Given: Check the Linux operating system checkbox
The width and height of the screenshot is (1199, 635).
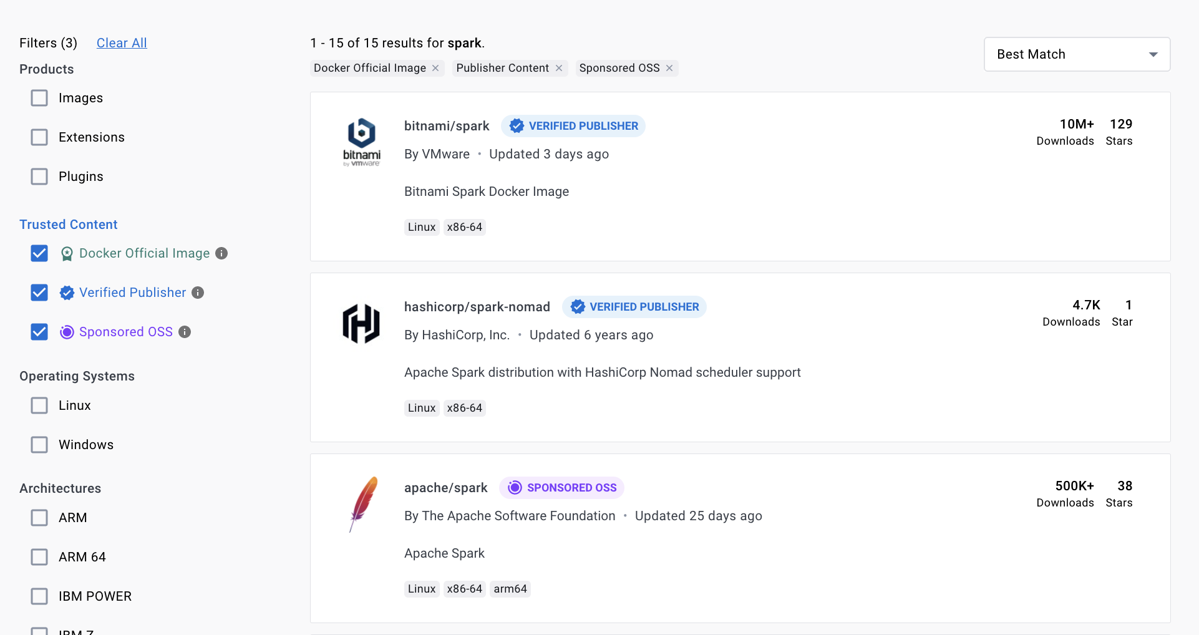Looking at the screenshot, I should [39, 405].
